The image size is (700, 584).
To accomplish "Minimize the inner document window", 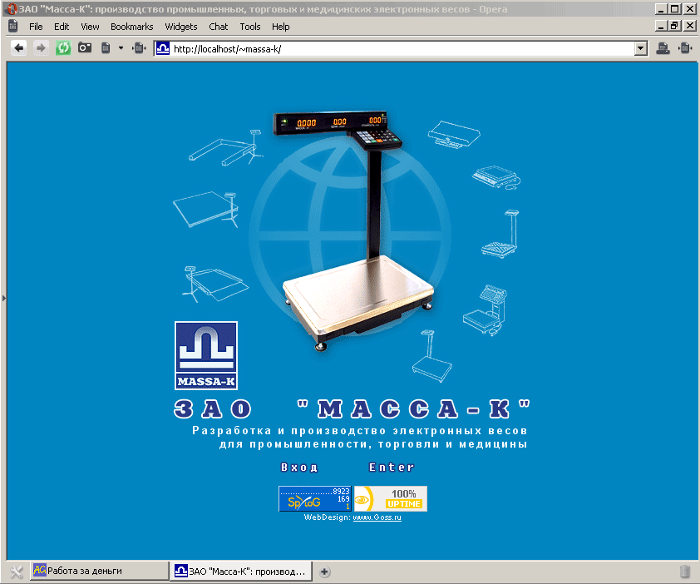I will pyautogui.click(x=661, y=27).
